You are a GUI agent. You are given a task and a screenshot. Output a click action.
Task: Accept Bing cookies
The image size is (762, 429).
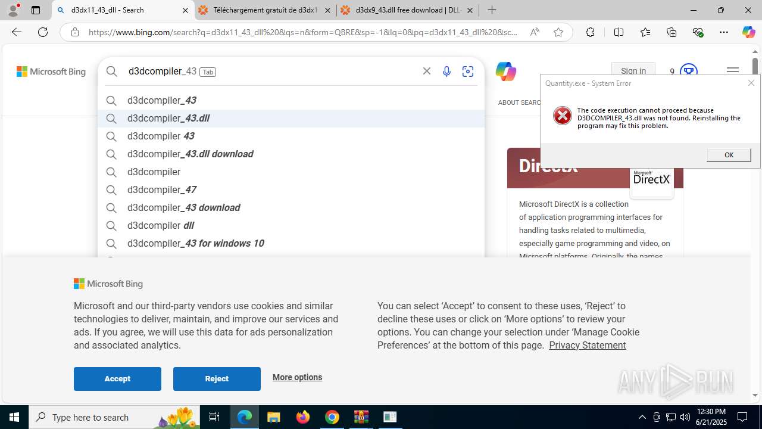pyautogui.click(x=117, y=379)
